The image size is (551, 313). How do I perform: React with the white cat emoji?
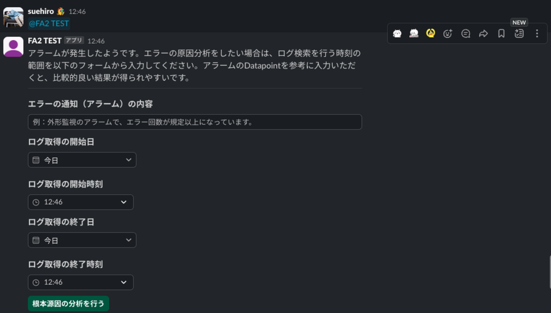397,34
